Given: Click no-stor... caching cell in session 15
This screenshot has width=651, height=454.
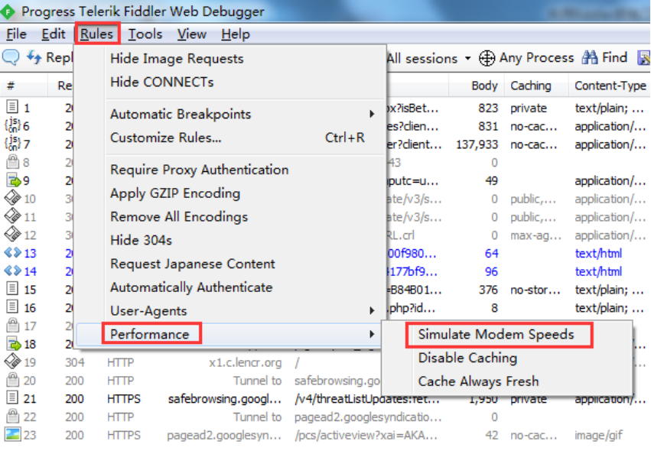Looking at the screenshot, I should (535, 290).
